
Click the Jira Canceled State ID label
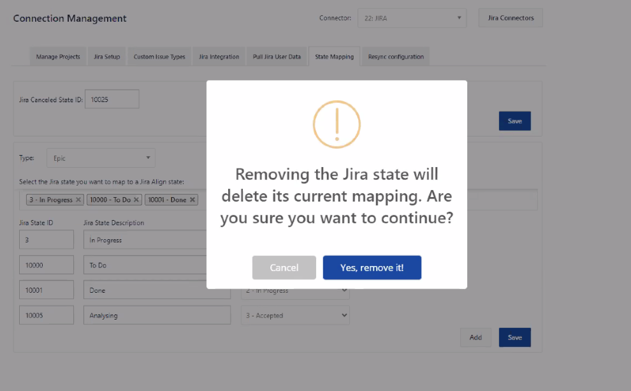pos(51,100)
